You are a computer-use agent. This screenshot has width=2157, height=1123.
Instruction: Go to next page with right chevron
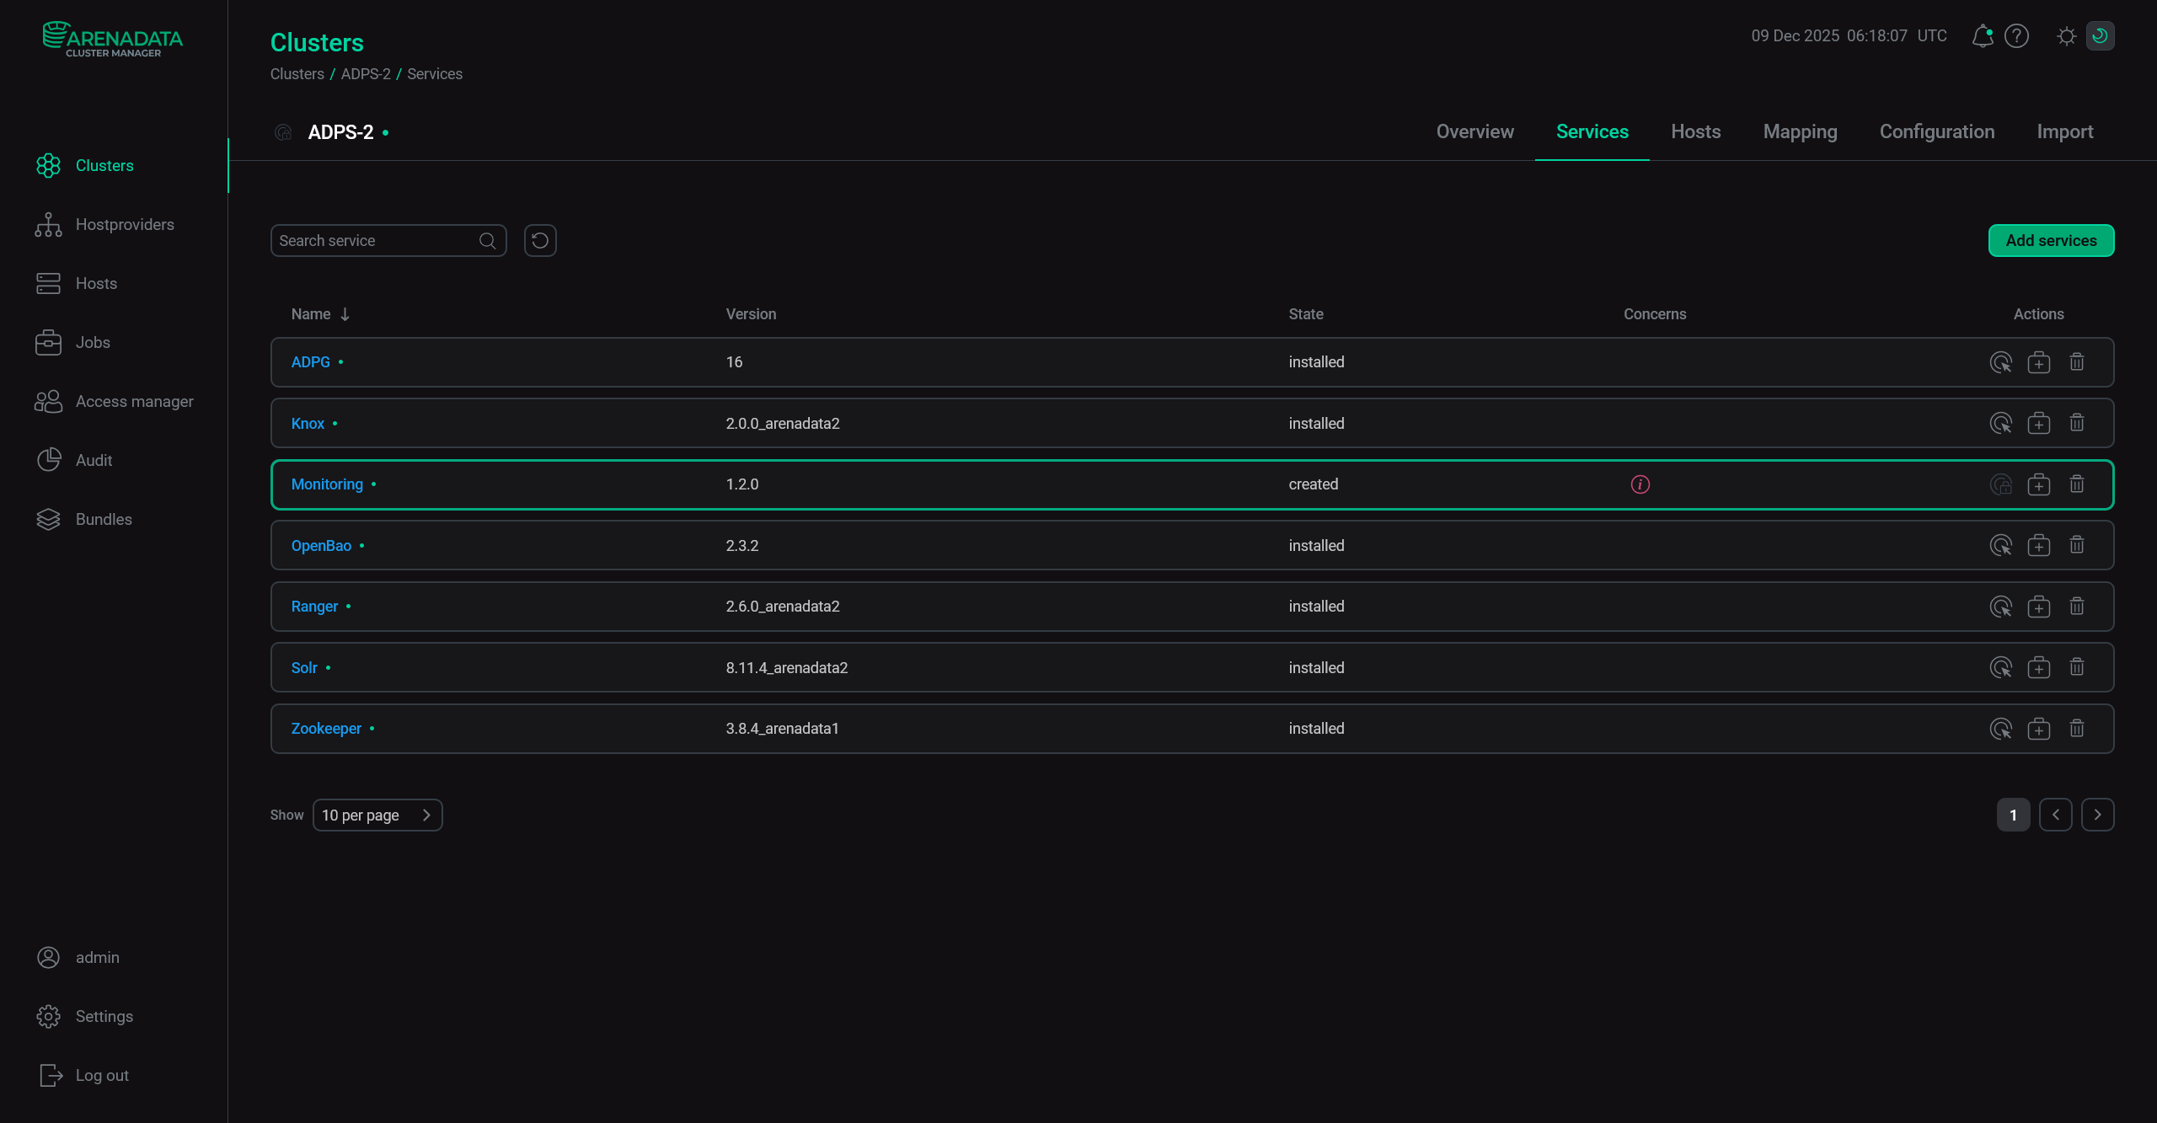[x=2097, y=815]
